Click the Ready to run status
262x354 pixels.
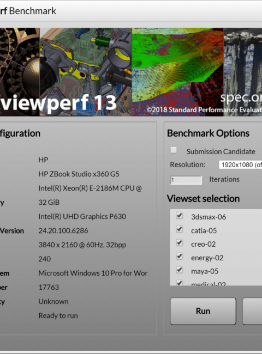58,316
